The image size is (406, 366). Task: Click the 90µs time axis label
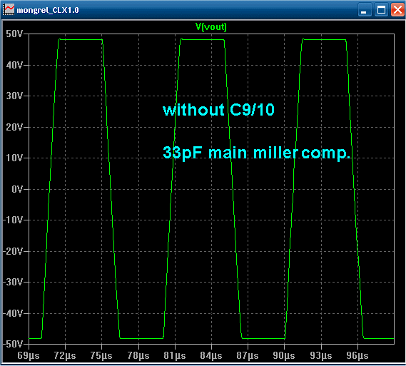[284, 355]
